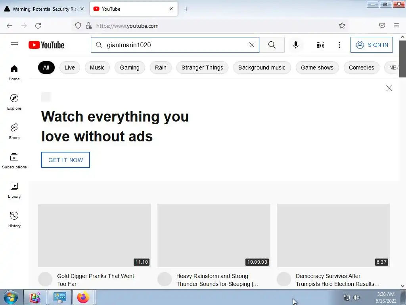Dismiss the Premium ad banner

coord(389,88)
